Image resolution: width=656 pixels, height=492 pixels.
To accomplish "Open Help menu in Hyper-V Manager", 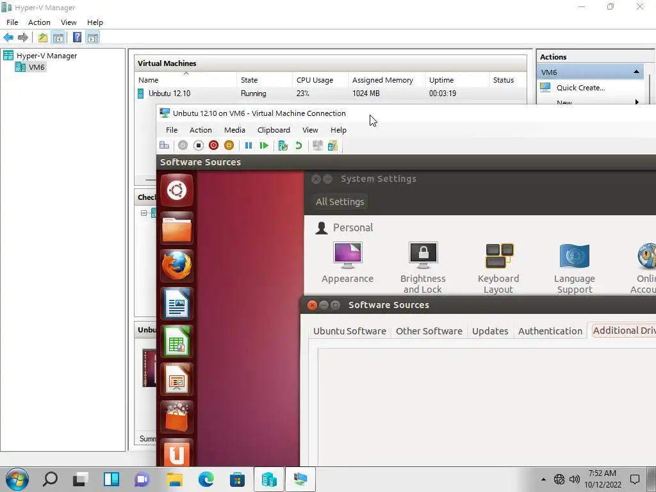I will [95, 22].
